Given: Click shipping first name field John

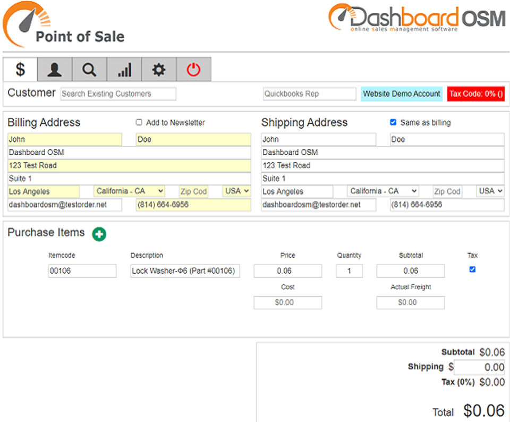Looking at the screenshot, I should (x=318, y=139).
